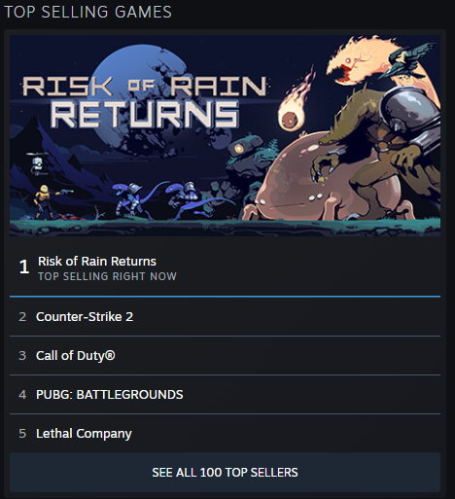The height and width of the screenshot is (499, 455).
Task: Click the rank 3 number beside Call of Duty
Action: point(22,356)
